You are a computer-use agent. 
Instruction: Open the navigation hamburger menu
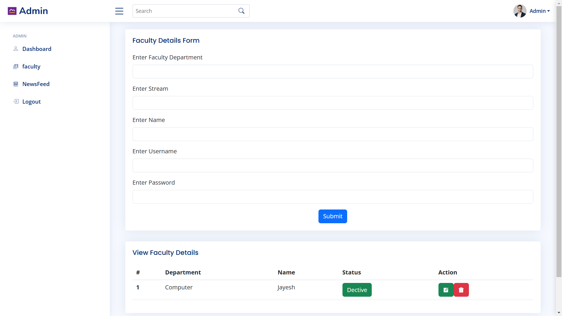coord(119,11)
